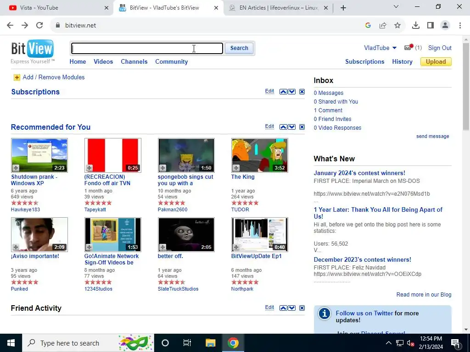470x352 pixels.
Task: Play the BitViewUpDate Ep1 thumbnail
Action: click(260, 234)
